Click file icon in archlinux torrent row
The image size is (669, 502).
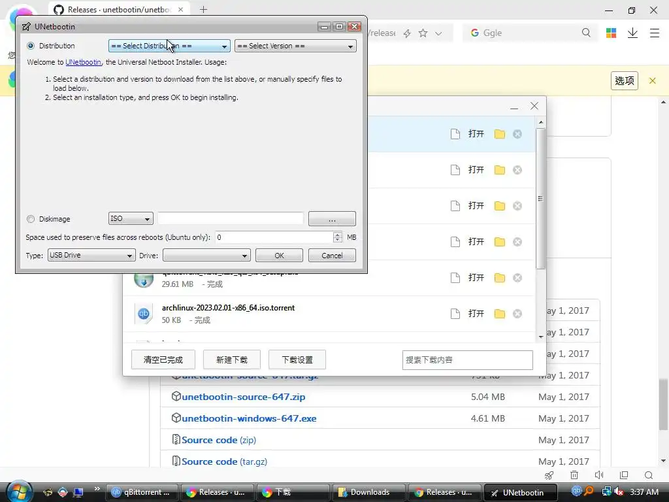[x=455, y=314]
